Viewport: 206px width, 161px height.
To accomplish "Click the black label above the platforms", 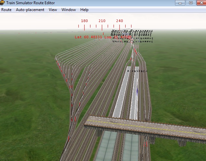I will click(x=137, y=70).
